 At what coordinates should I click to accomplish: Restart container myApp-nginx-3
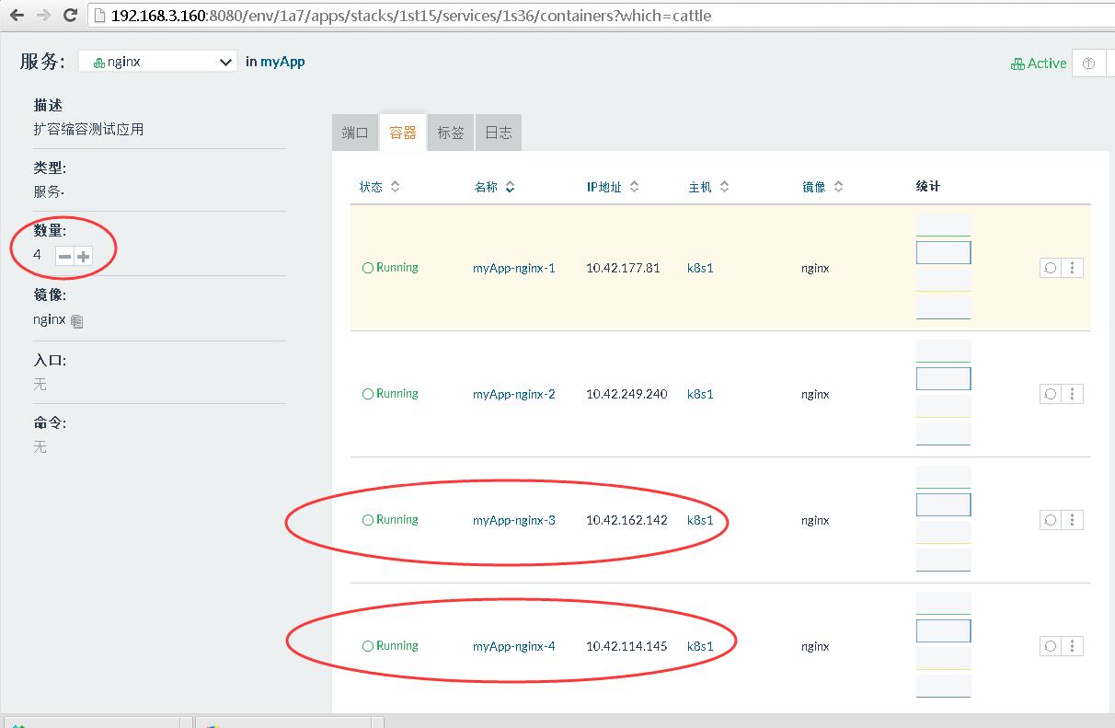[1050, 520]
